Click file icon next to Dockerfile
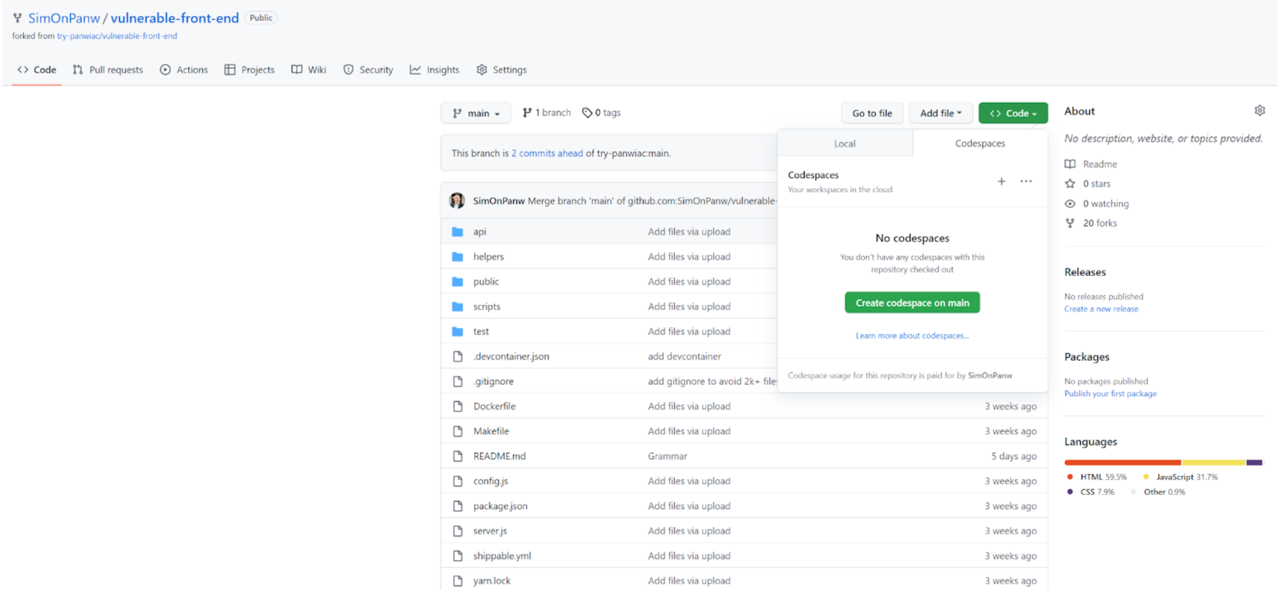 (457, 406)
